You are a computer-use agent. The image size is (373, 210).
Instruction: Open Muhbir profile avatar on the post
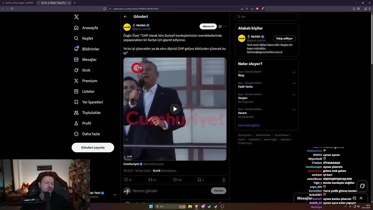click(127, 27)
